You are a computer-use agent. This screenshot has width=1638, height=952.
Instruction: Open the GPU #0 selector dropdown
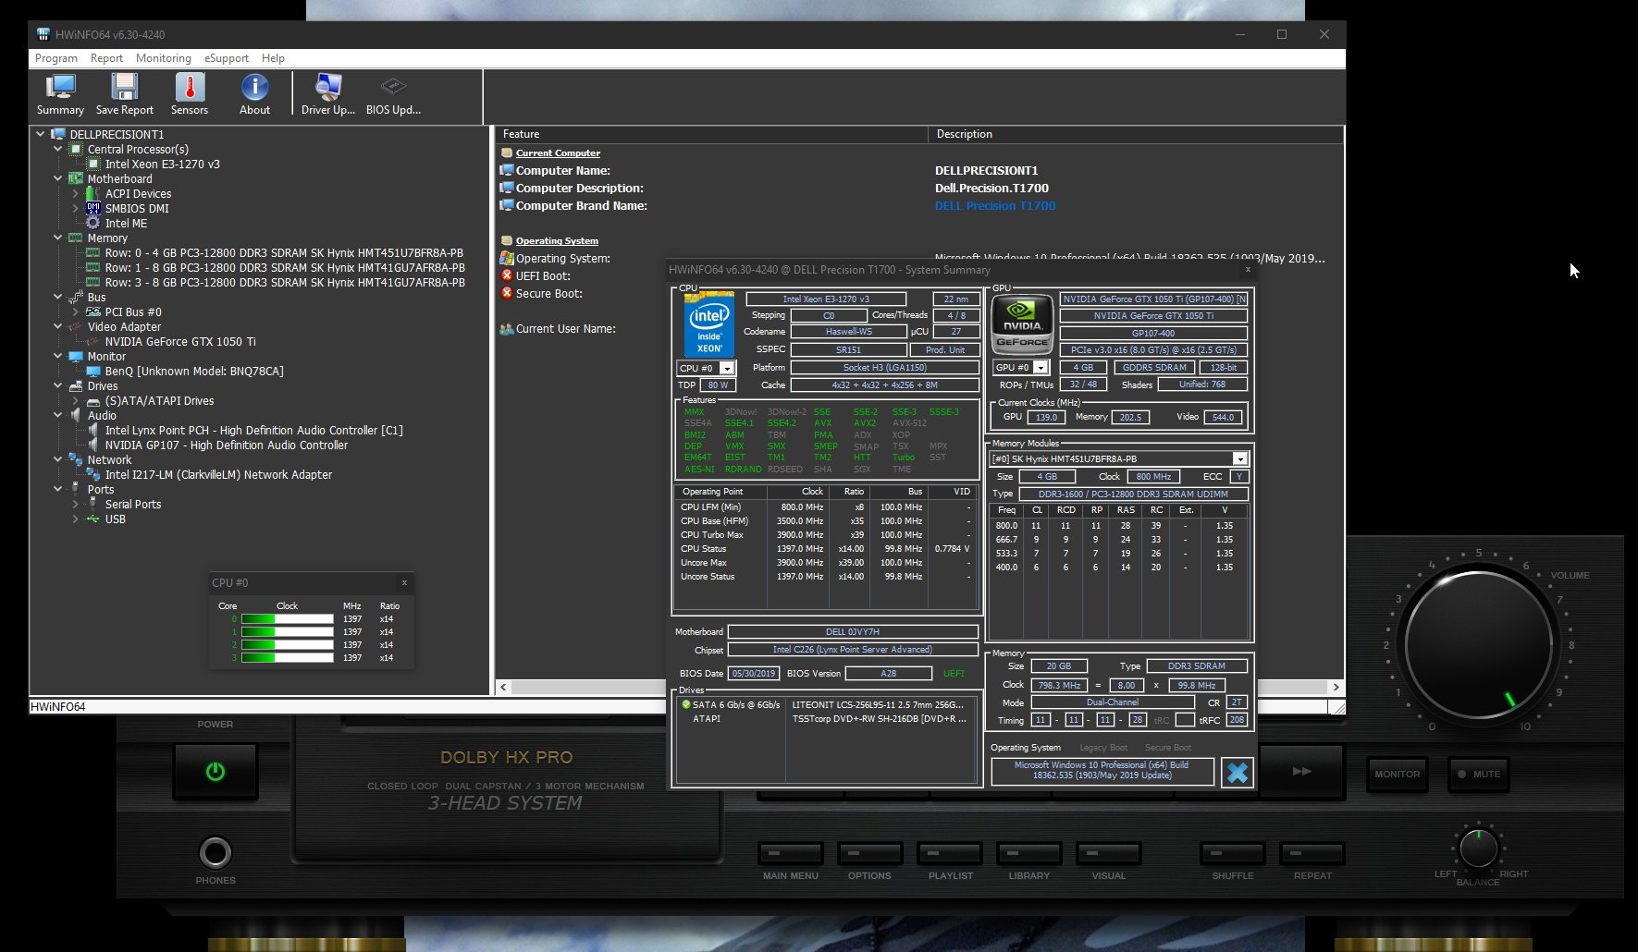click(1041, 368)
